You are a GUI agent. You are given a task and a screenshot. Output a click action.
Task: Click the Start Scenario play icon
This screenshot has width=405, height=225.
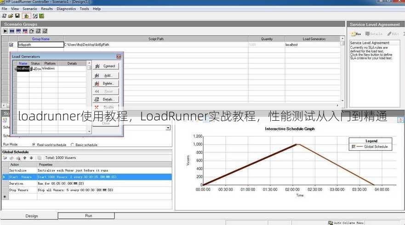pyautogui.click(x=6, y=31)
